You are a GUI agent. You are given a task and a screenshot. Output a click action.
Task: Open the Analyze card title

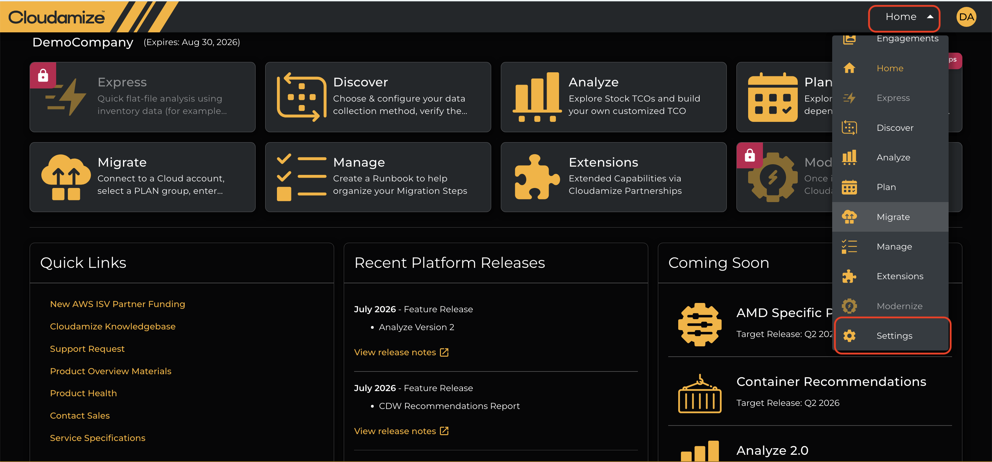coord(593,82)
